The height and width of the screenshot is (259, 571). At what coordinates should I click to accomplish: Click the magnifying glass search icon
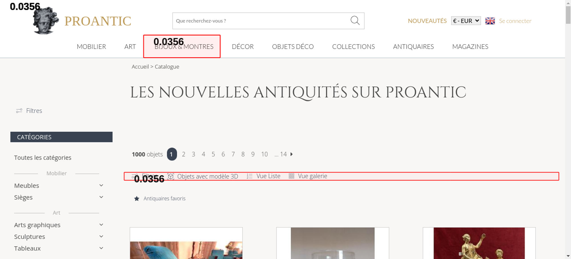tap(355, 21)
